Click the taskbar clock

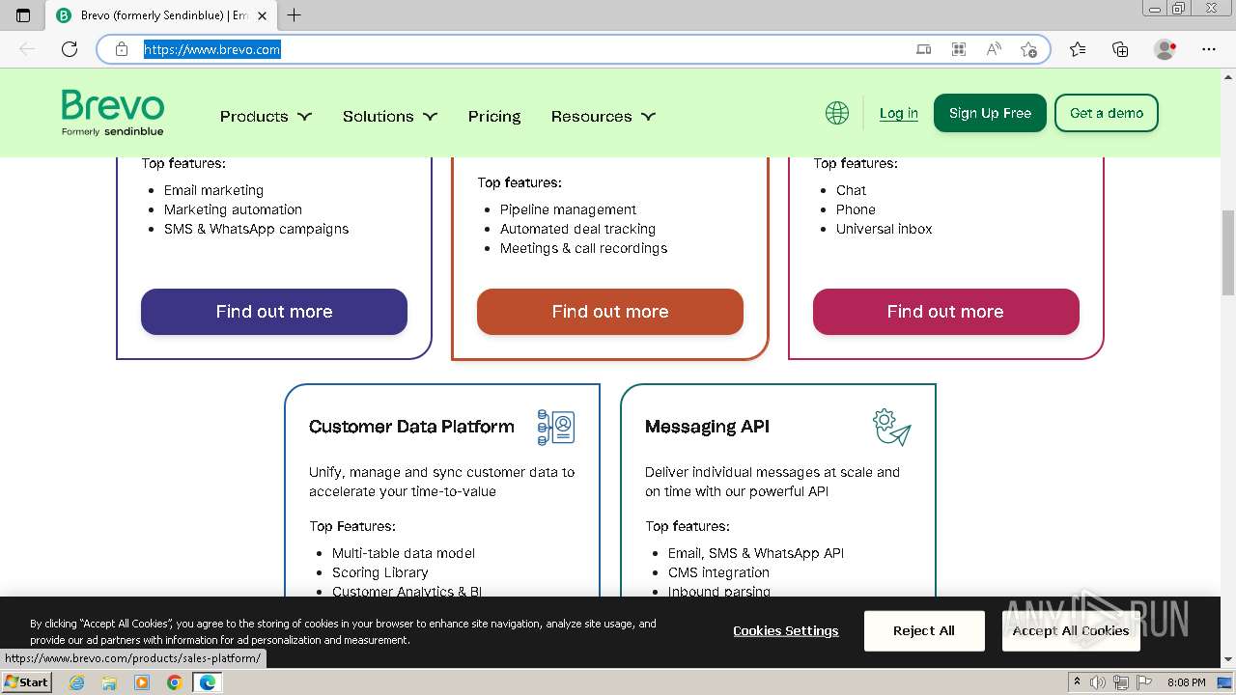pyautogui.click(x=1186, y=682)
